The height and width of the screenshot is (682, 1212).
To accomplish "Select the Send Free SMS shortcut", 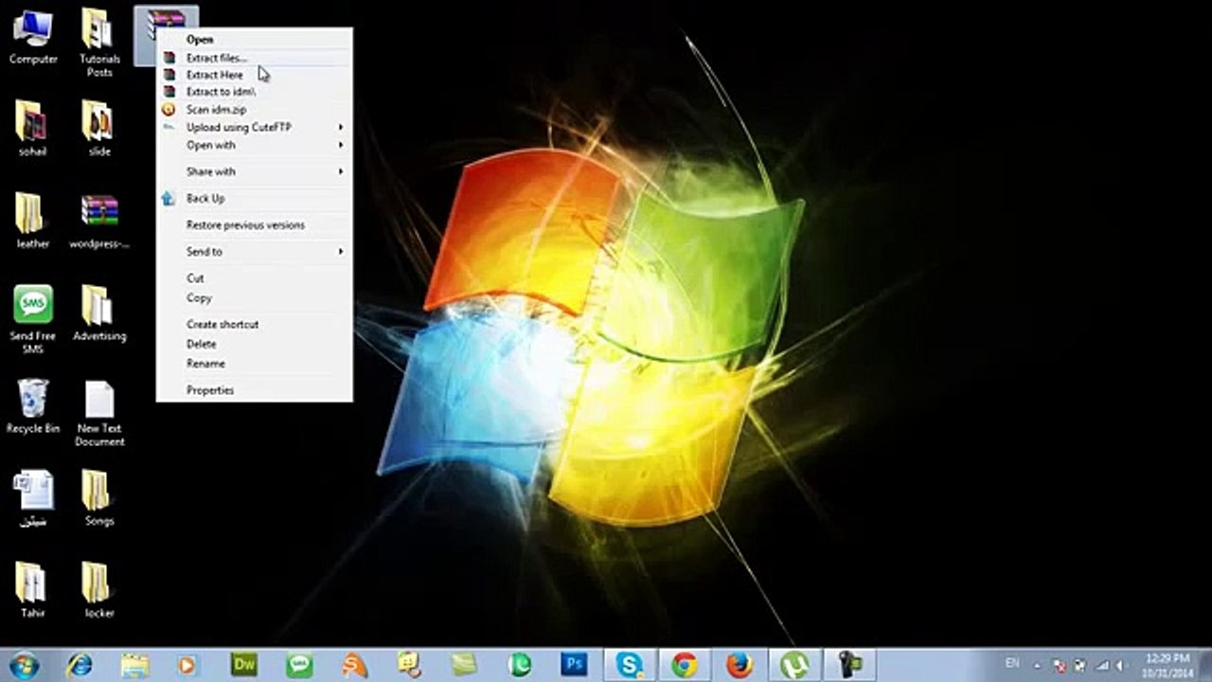I will (32, 320).
